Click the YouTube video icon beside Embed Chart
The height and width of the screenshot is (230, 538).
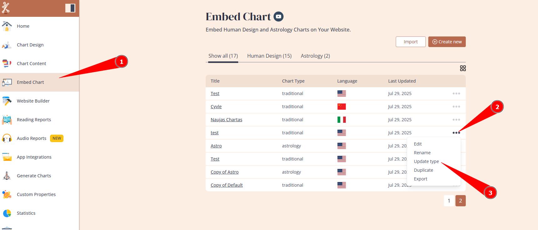point(279,17)
